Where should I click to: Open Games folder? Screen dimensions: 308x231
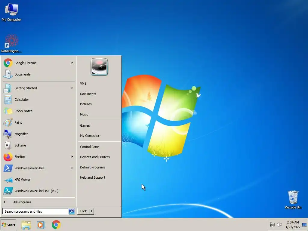coord(85,125)
